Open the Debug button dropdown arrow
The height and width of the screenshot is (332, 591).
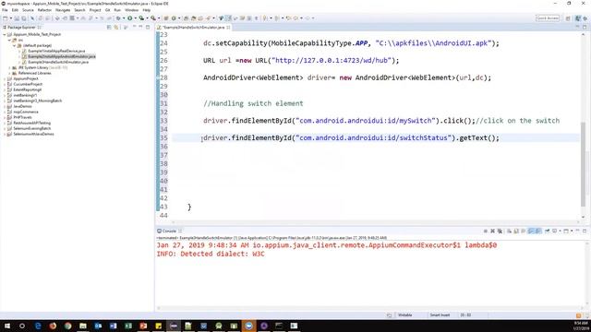coord(124,18)
